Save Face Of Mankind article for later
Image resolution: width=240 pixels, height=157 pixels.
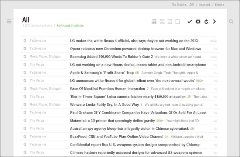[25, 88]
